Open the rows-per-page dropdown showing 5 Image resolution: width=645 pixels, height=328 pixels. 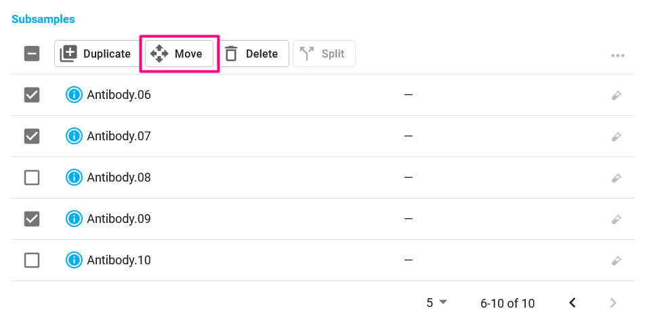436,303
